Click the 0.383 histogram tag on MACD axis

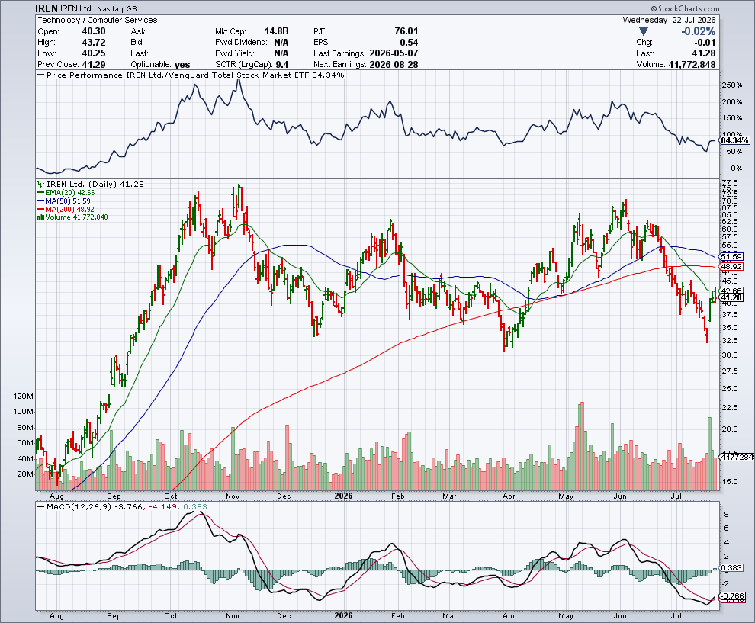(731, 567)
